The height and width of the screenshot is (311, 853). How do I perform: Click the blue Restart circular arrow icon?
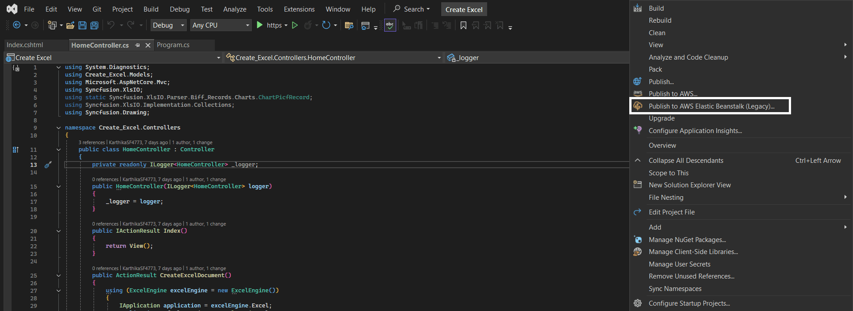[x=326, y=25]
